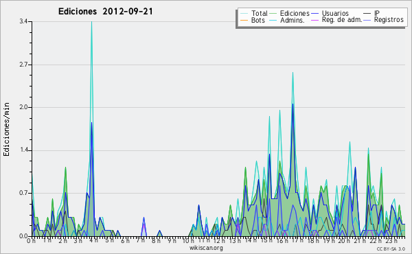Click the 3.4 y-axis value
412x254 pixels.
pyautogui.click(x=23, y=21)
